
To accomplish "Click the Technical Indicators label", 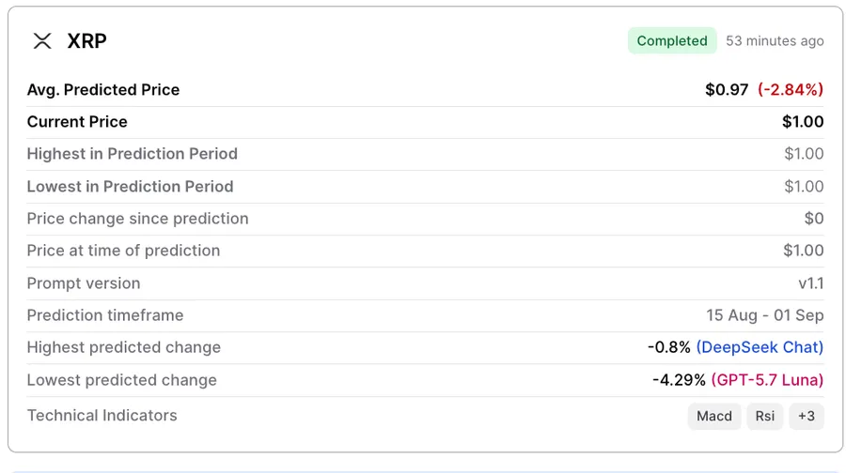I will 102,416.
